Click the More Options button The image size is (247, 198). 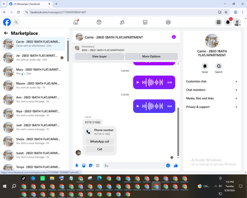151,56
